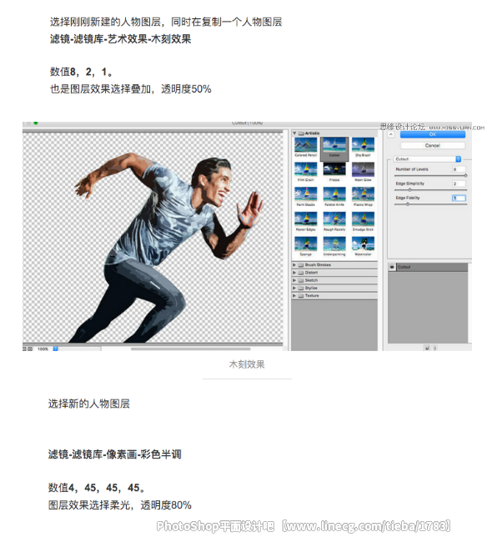Collapse the Artistic filter folder
This screenshot has width=497, height=542.
pyautogui.click(x=294, y=133)
